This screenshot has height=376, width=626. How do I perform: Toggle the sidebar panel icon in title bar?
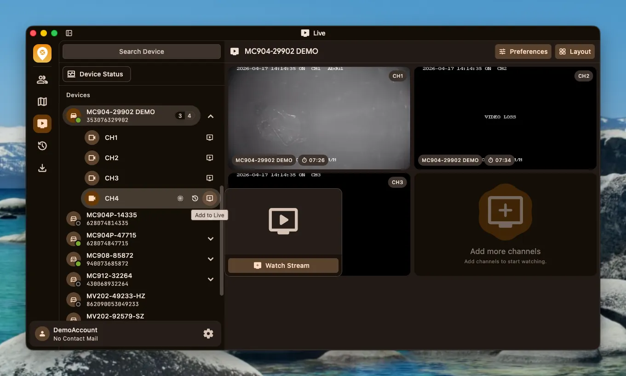pyautogui.click(x=69, y=33)
